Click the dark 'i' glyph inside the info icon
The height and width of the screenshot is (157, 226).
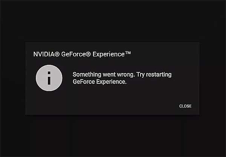click(49, 78)
